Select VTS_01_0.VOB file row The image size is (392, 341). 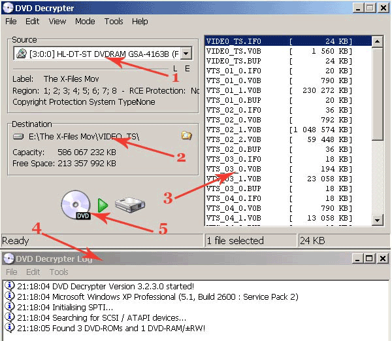point(288,81)
